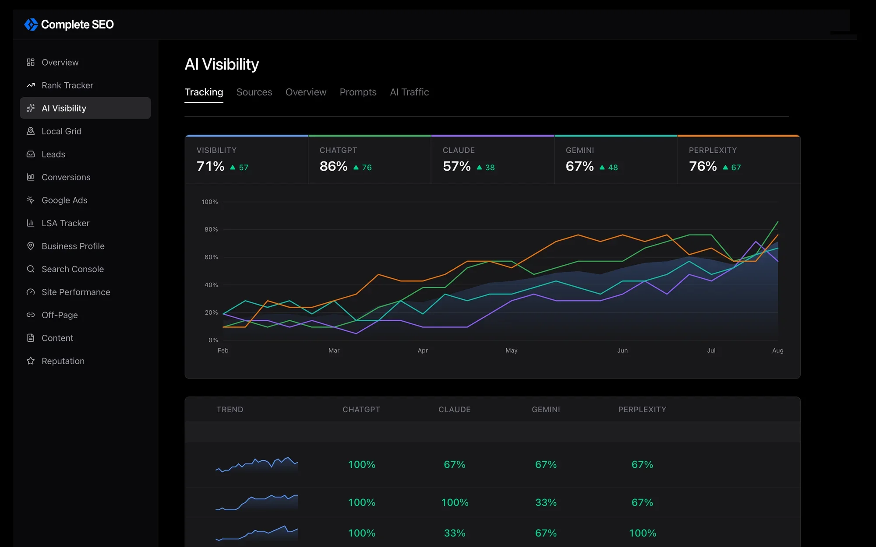876x547 pixels.
Task: Toggle the Gemini 67% metric card
Action: pyautogui.click(x=616, y=160)
